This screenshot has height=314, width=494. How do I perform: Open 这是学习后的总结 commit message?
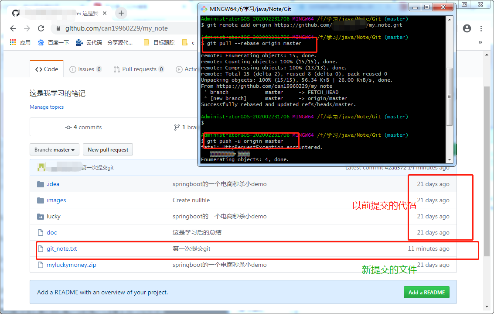click(x=197, y=233)
